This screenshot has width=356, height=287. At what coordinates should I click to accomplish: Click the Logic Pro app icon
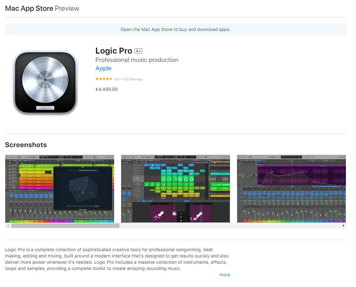tap(45, 82)
